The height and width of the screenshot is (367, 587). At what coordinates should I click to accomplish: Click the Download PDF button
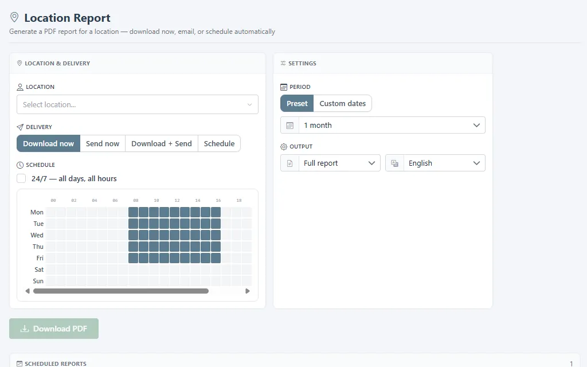click(x=54, y=329)
